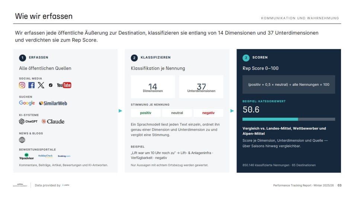Click the intro sentence 'Wir erfassen jede öffentliche Äußerung'
Viewport: 354px width, 199px height.
coord(167,36)
